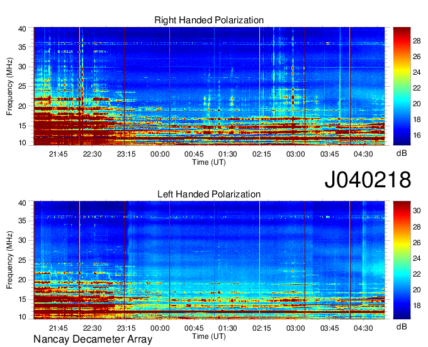
Task: Click the 40 MHz tick of Right Handed plot
Action: [22, 29]
